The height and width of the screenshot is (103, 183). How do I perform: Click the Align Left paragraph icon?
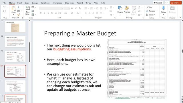86,13
